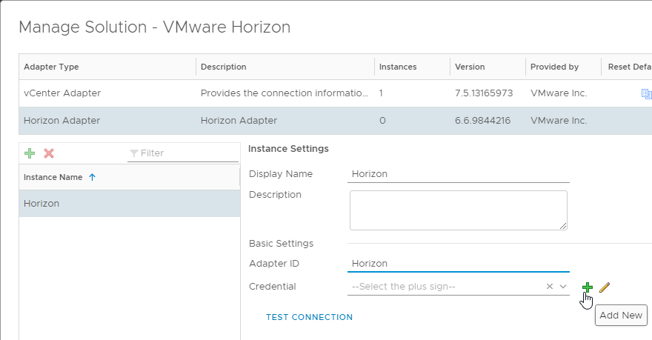Click VMware Inc. in the vCenter Adapter row

pyautogui.click(x=559, y=93)
